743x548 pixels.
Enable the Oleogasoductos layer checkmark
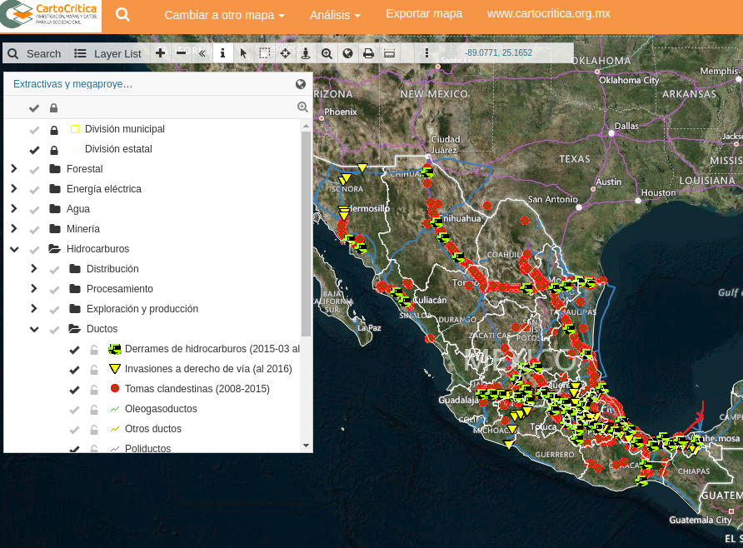pos(74,410)
